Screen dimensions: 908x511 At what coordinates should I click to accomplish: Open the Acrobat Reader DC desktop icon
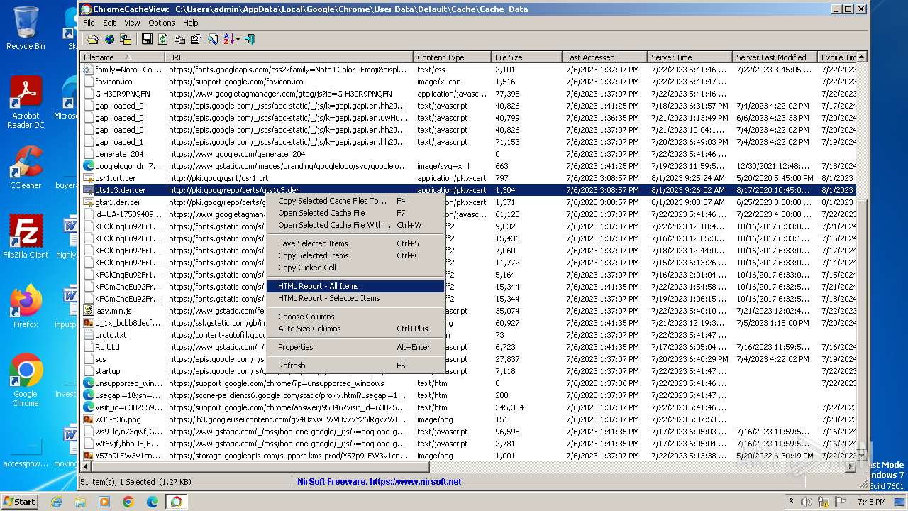[x=26, y=101]
